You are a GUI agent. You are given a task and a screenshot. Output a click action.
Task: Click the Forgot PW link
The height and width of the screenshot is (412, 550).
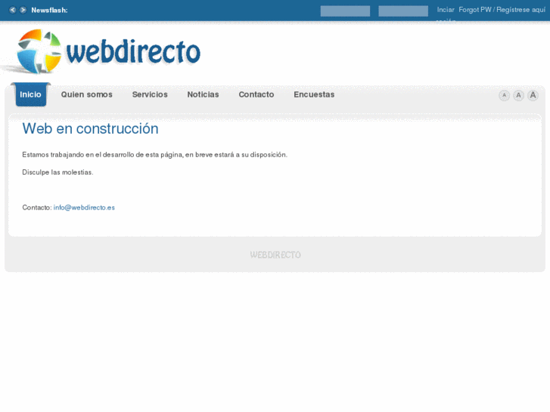tap(475, 10)
